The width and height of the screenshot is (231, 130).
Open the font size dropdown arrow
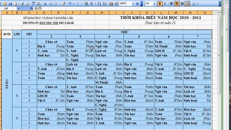154,4
